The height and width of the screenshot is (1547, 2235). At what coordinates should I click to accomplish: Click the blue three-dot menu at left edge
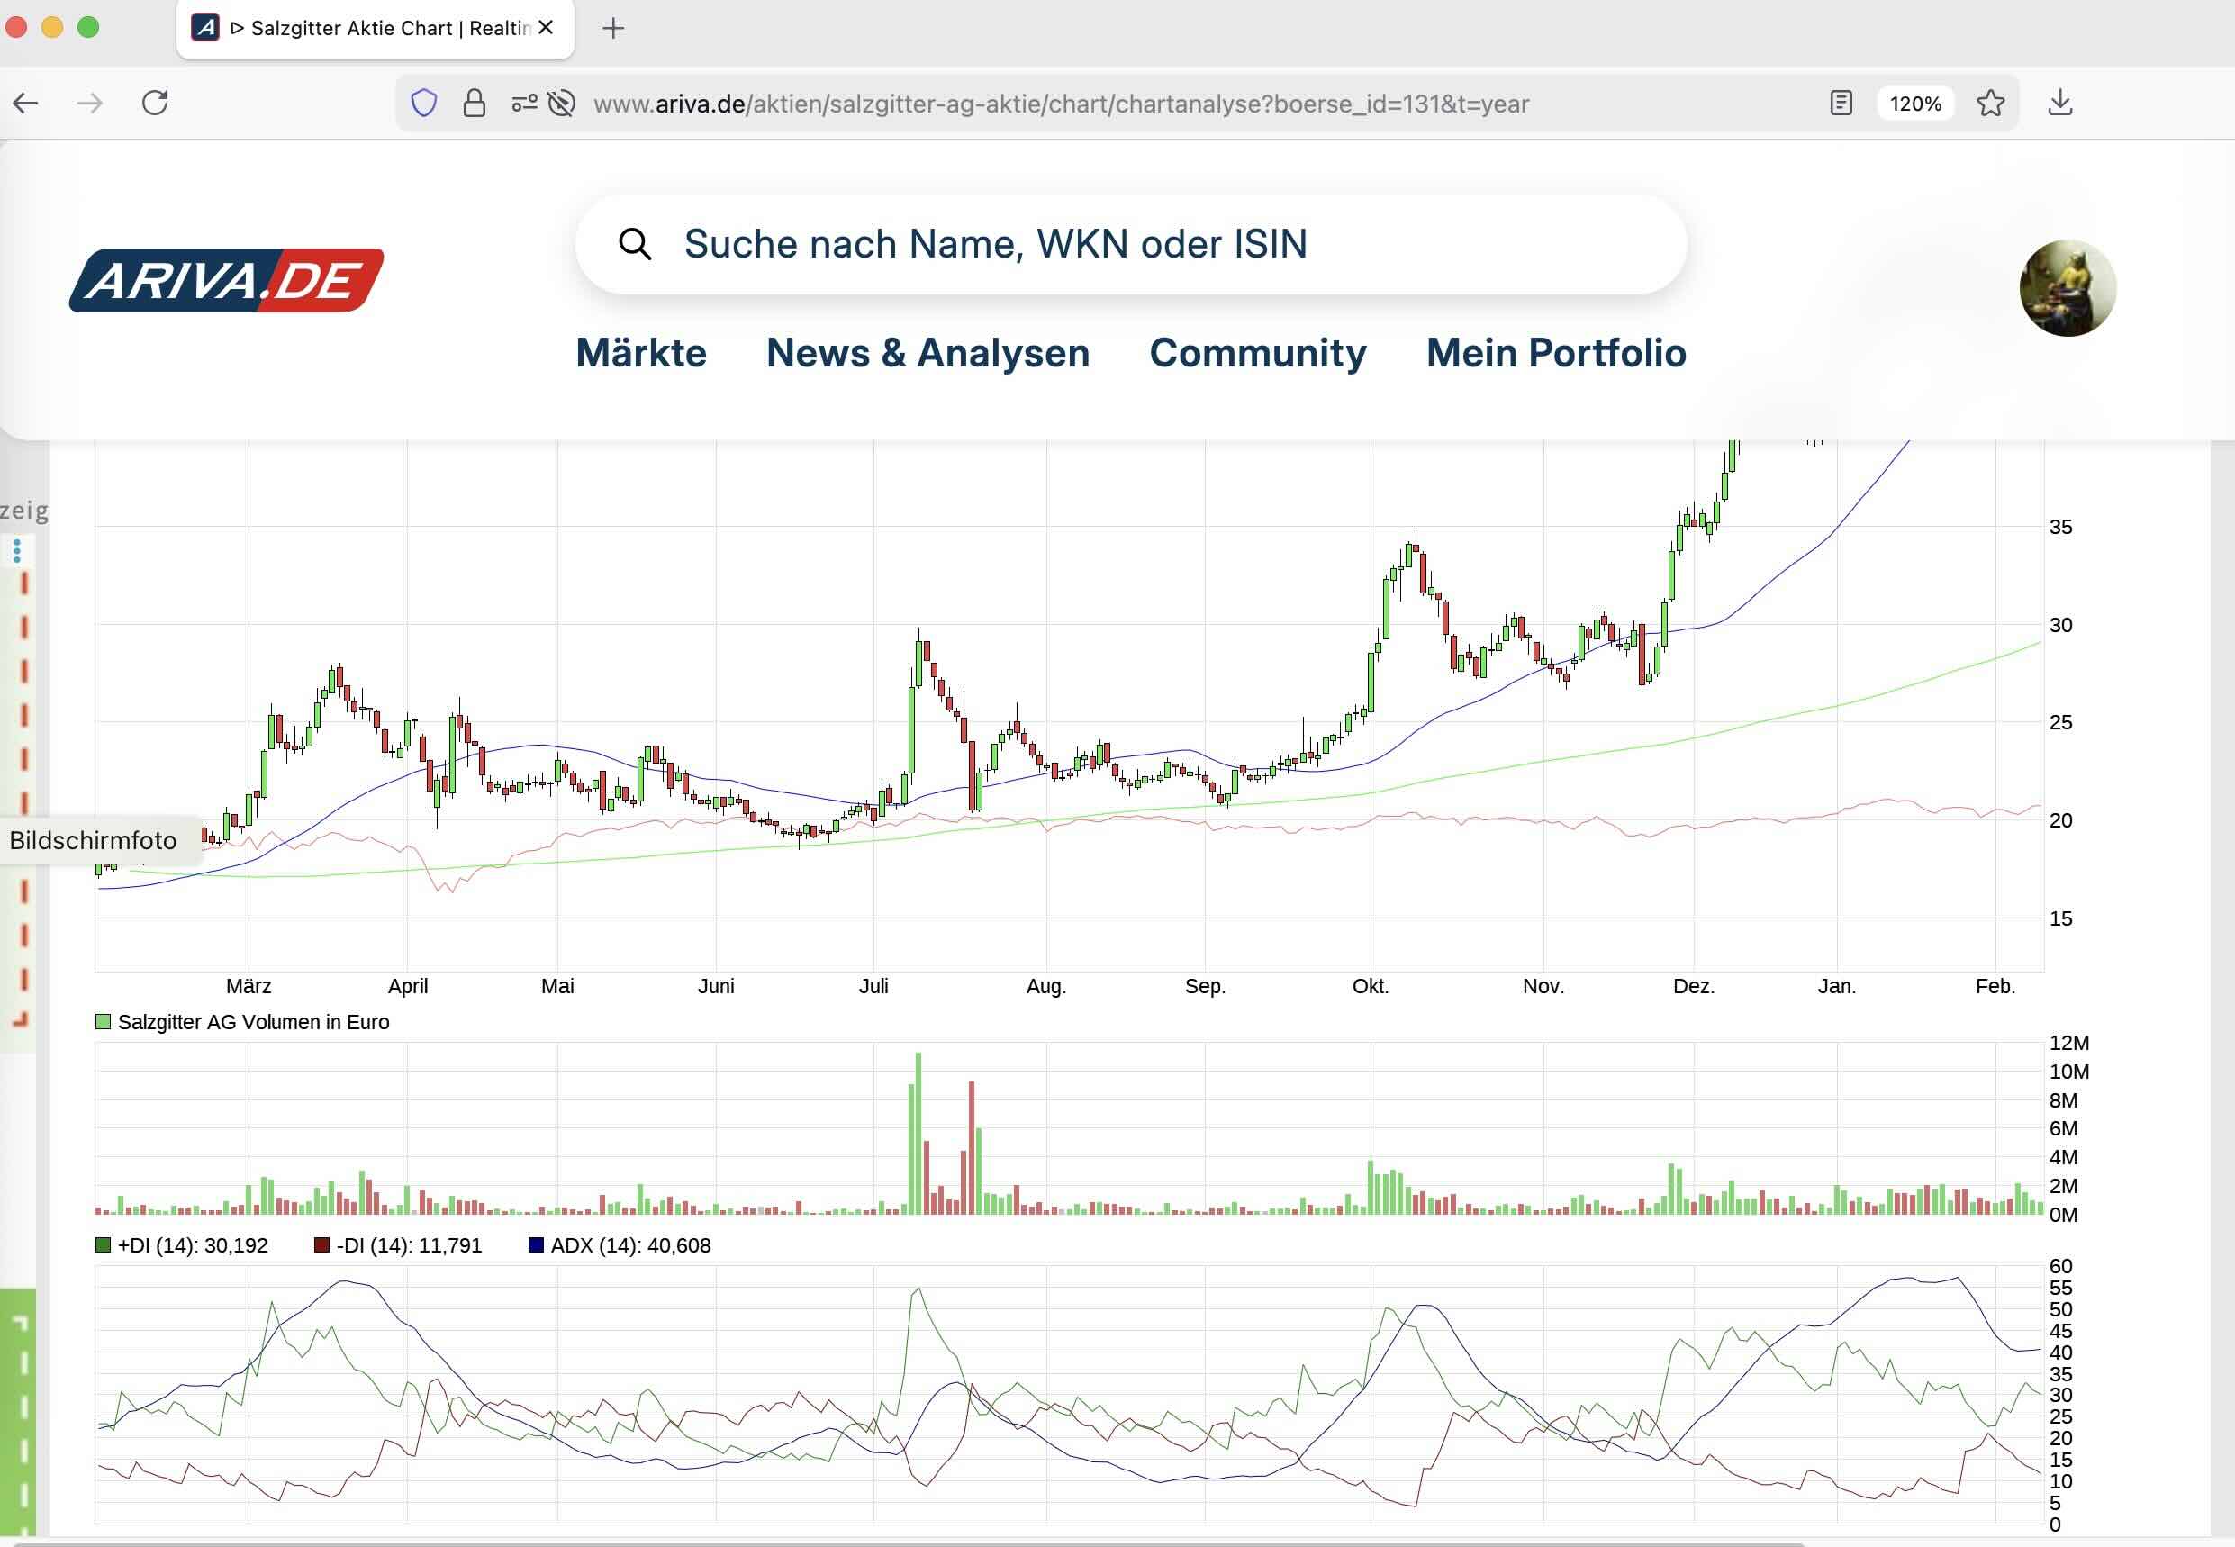[16, 551]
